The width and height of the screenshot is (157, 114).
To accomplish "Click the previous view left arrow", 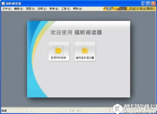I will pos(73,111).
